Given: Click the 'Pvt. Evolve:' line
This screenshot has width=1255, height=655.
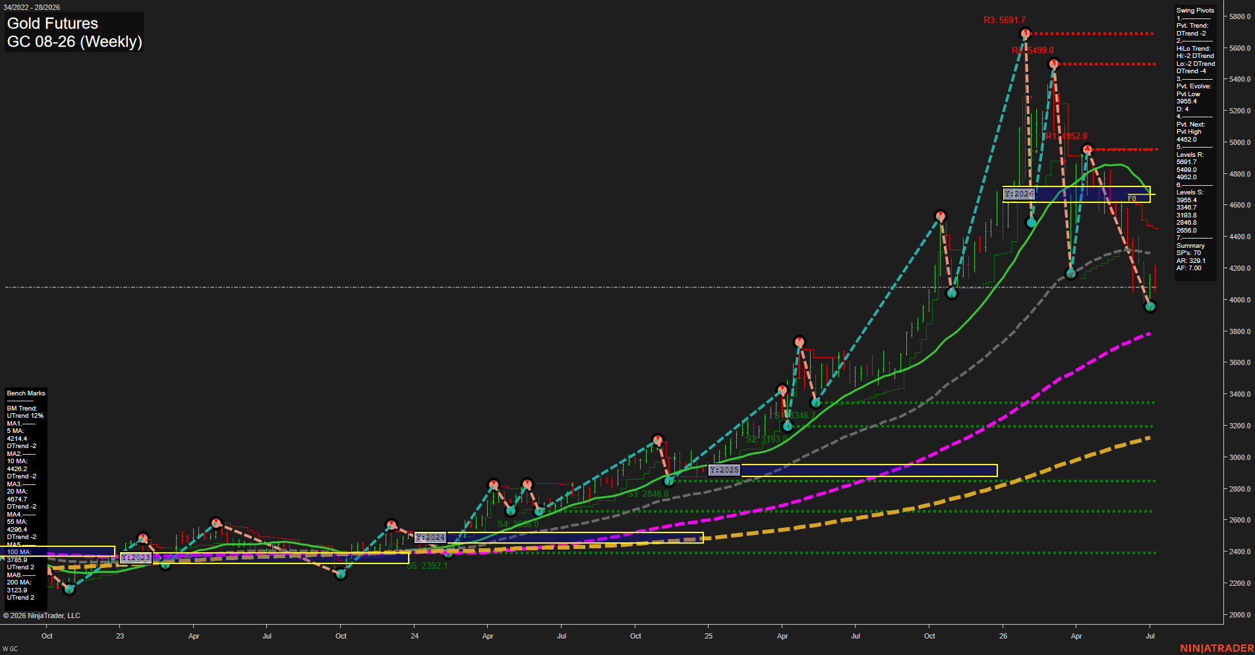Looking at the screenshot, I should (1194, 86).
